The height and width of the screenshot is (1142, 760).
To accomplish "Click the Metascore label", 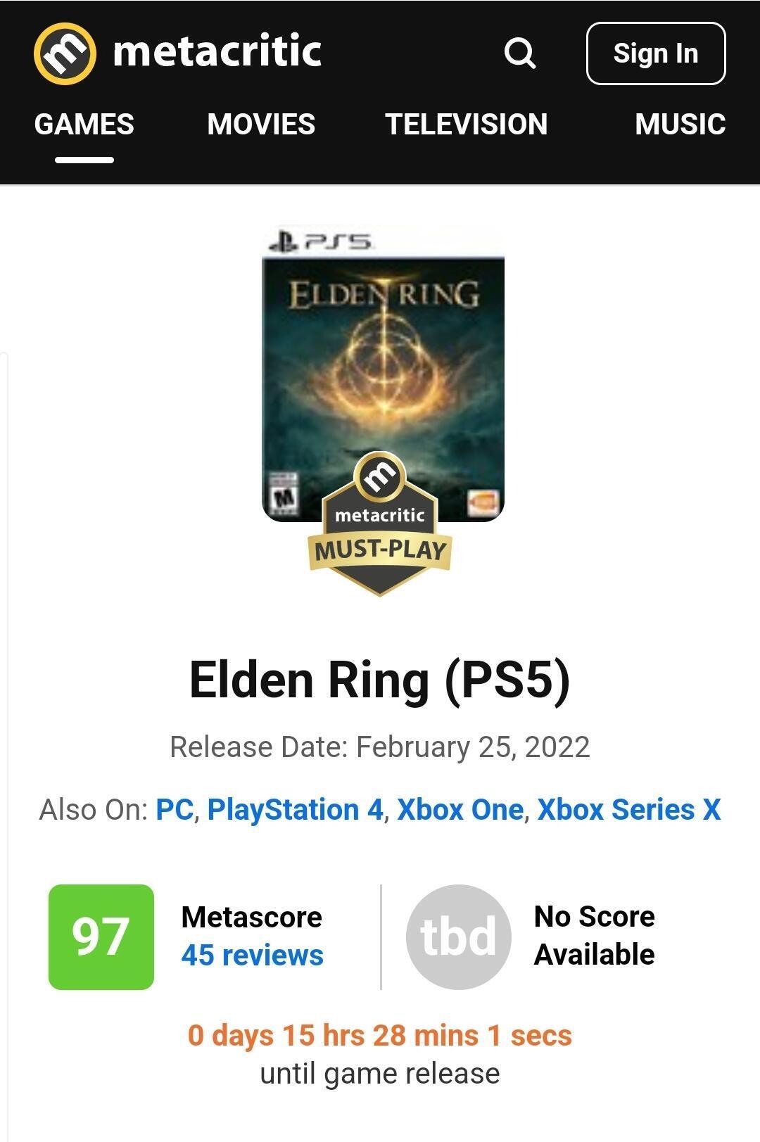I will coord(251,917).
